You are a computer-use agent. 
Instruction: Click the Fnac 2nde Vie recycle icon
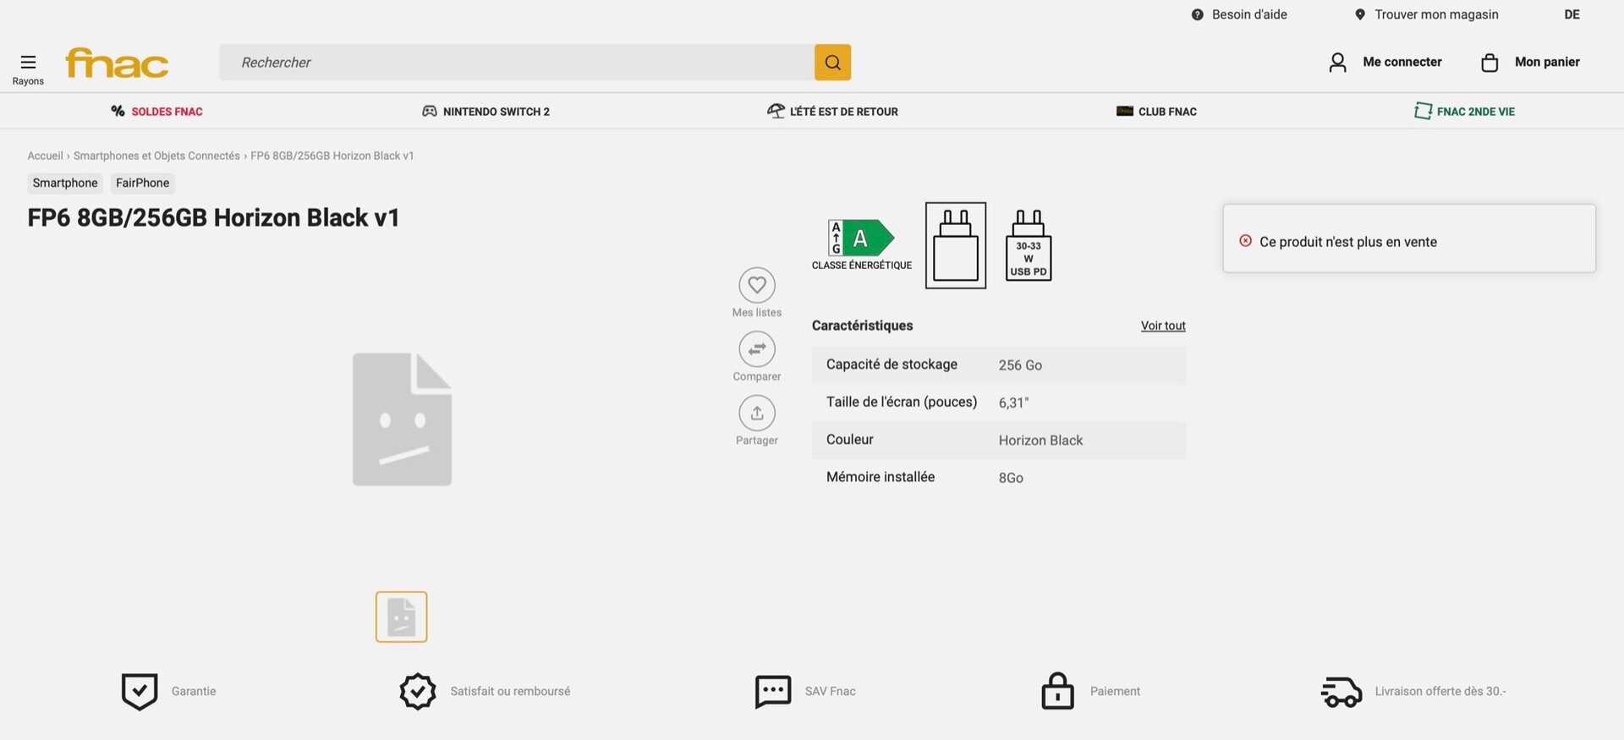pyautogui.click(x=1424, y=111)
